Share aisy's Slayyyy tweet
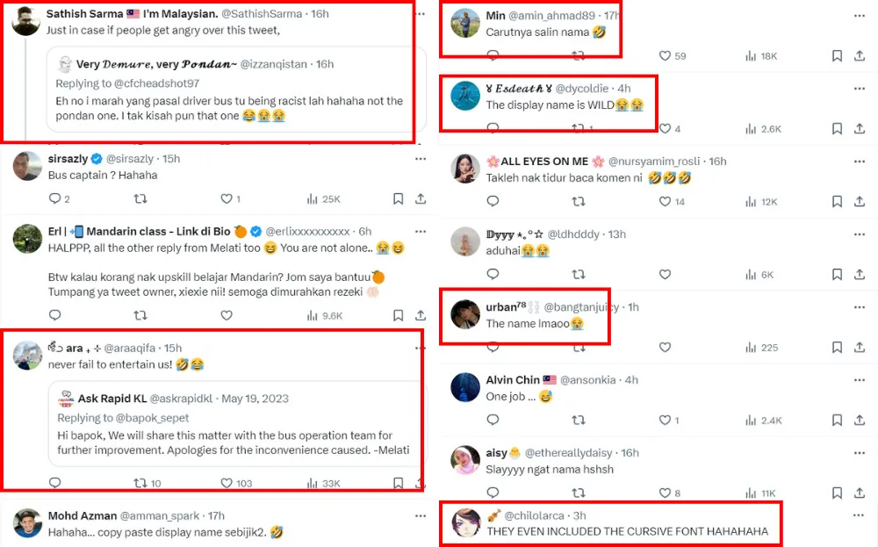This screenshot has width=878, height=547. coord(860,493)
